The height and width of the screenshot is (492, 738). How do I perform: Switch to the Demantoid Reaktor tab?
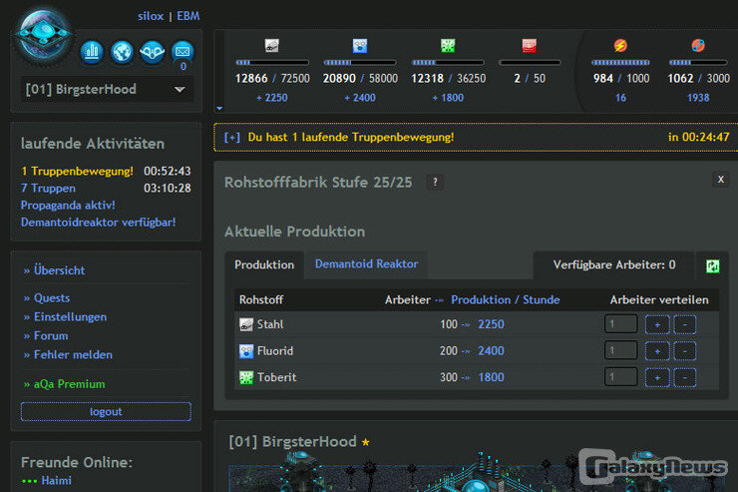(366, 264)
